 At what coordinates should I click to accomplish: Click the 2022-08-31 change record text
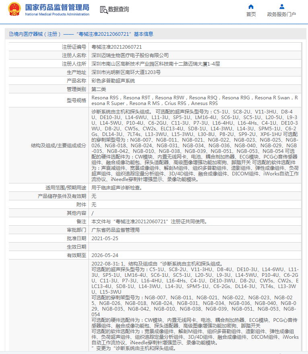click(x=195, y=306)
